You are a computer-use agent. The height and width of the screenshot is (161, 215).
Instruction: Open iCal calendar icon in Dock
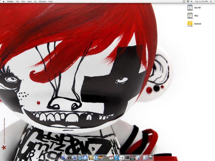tap(112, 158)
